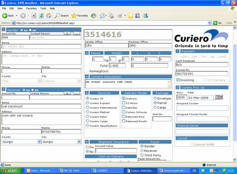Open the Favorites star in toolbar
The height and width of the screenshot is (174, 237).
[x=80, y=16]
